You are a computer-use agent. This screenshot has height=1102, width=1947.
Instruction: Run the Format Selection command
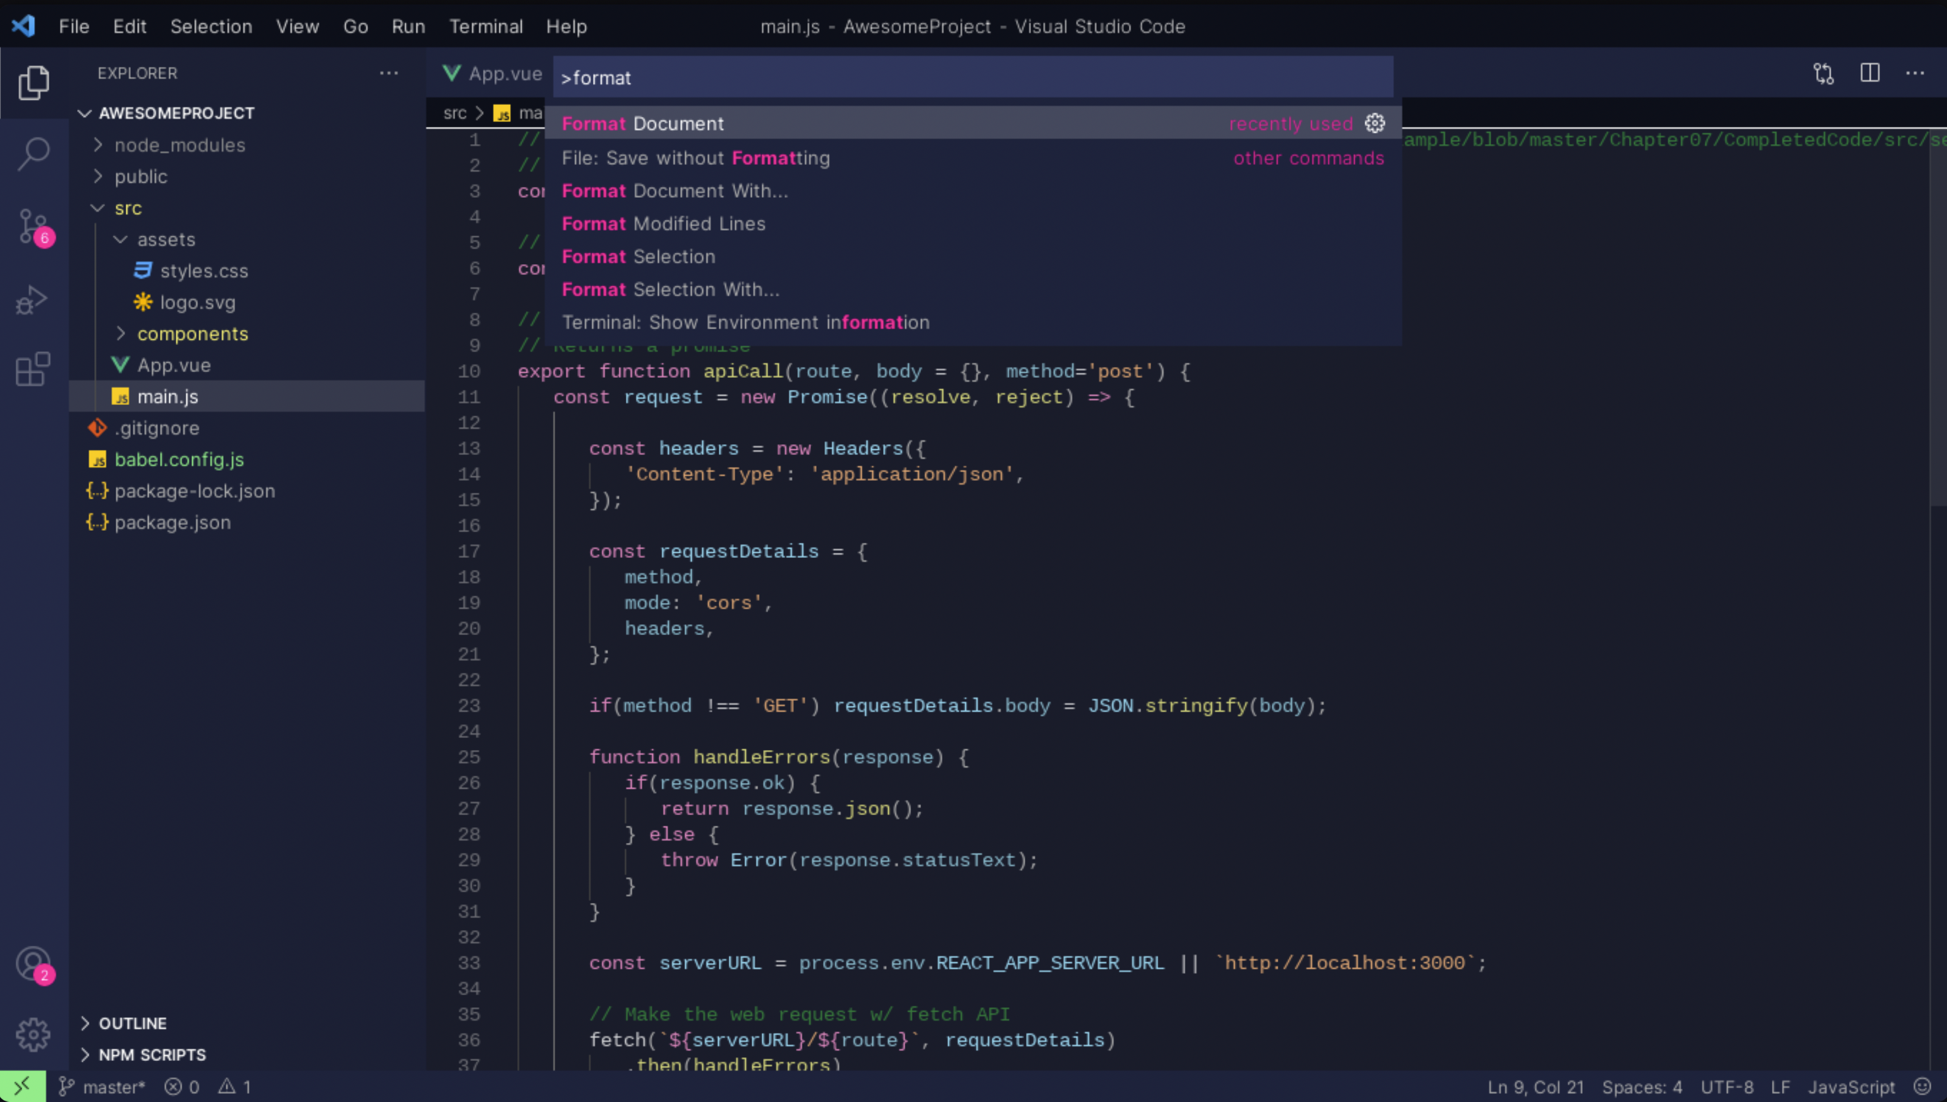click(638, 257)
